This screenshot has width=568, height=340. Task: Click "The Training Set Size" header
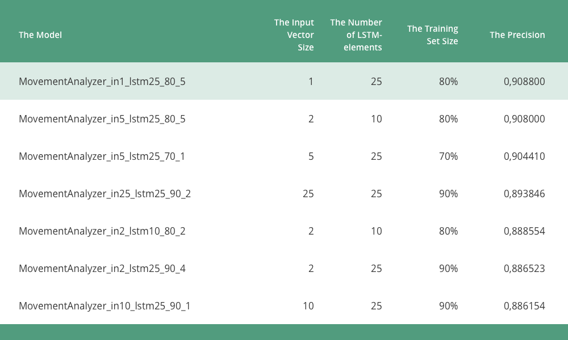coord(433,35)
